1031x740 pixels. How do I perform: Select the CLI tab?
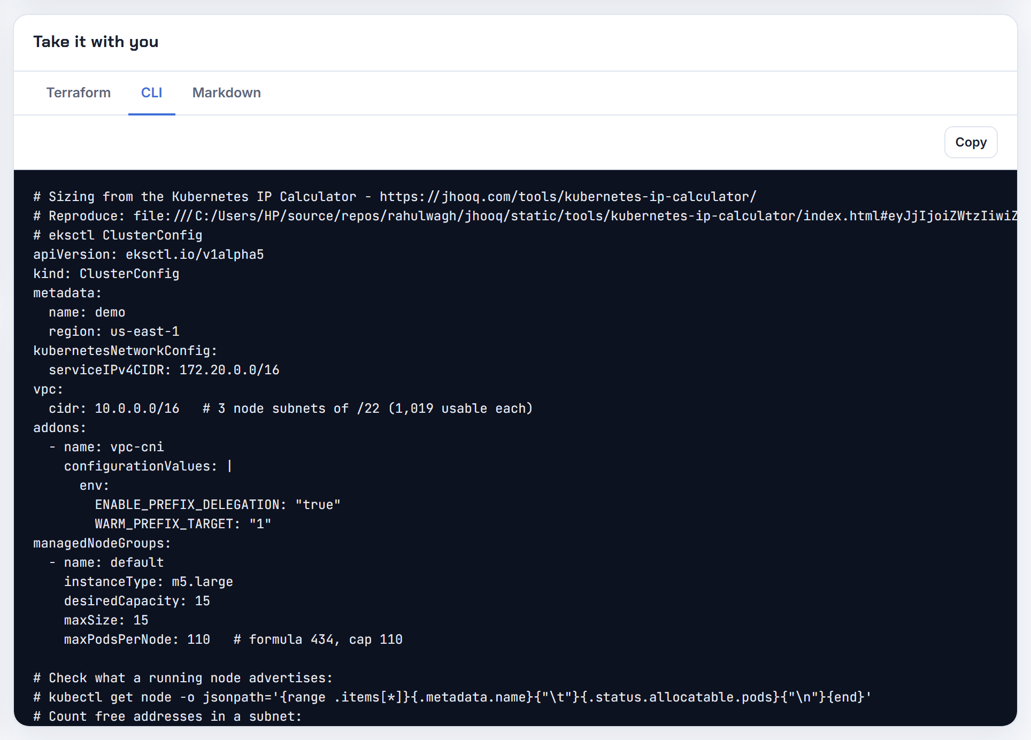[x=152, y=93]
